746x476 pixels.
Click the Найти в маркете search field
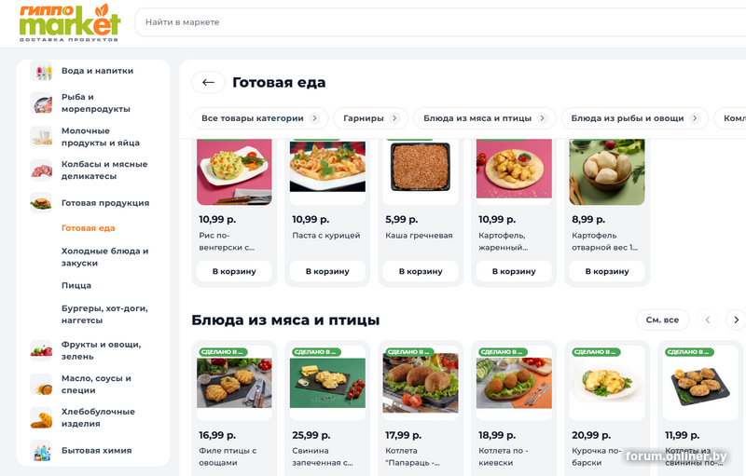[x=440, y=22]
